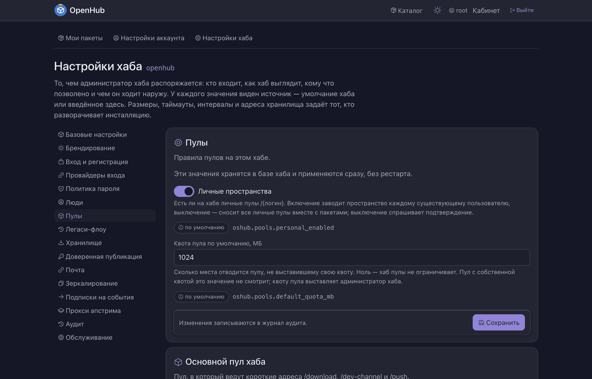Click the Зеркалирование copy icon
The height and width of the screenshot is (379, 592).
61,283
